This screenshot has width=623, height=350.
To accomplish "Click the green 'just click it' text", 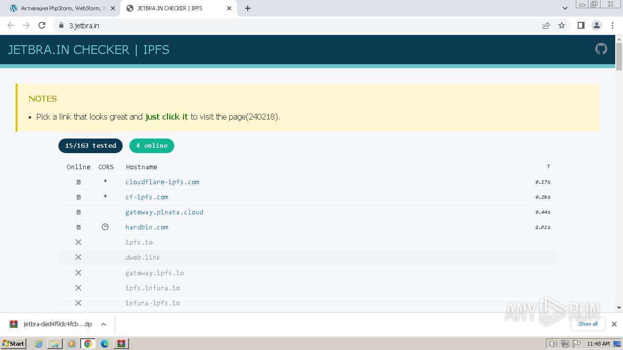I will pos(166,117).
